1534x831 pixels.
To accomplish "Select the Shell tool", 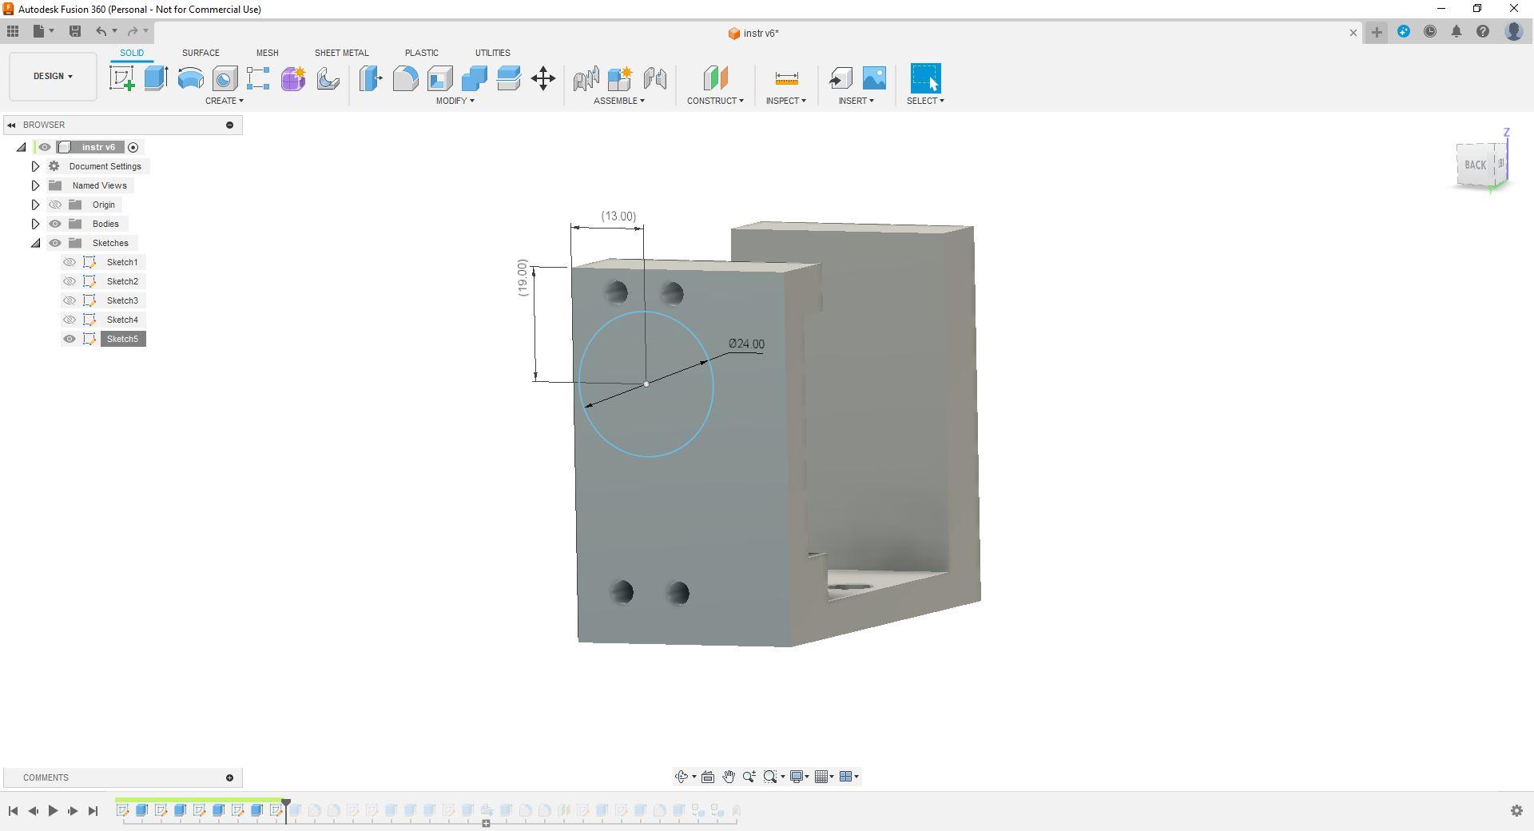I will tap(439, 78).
